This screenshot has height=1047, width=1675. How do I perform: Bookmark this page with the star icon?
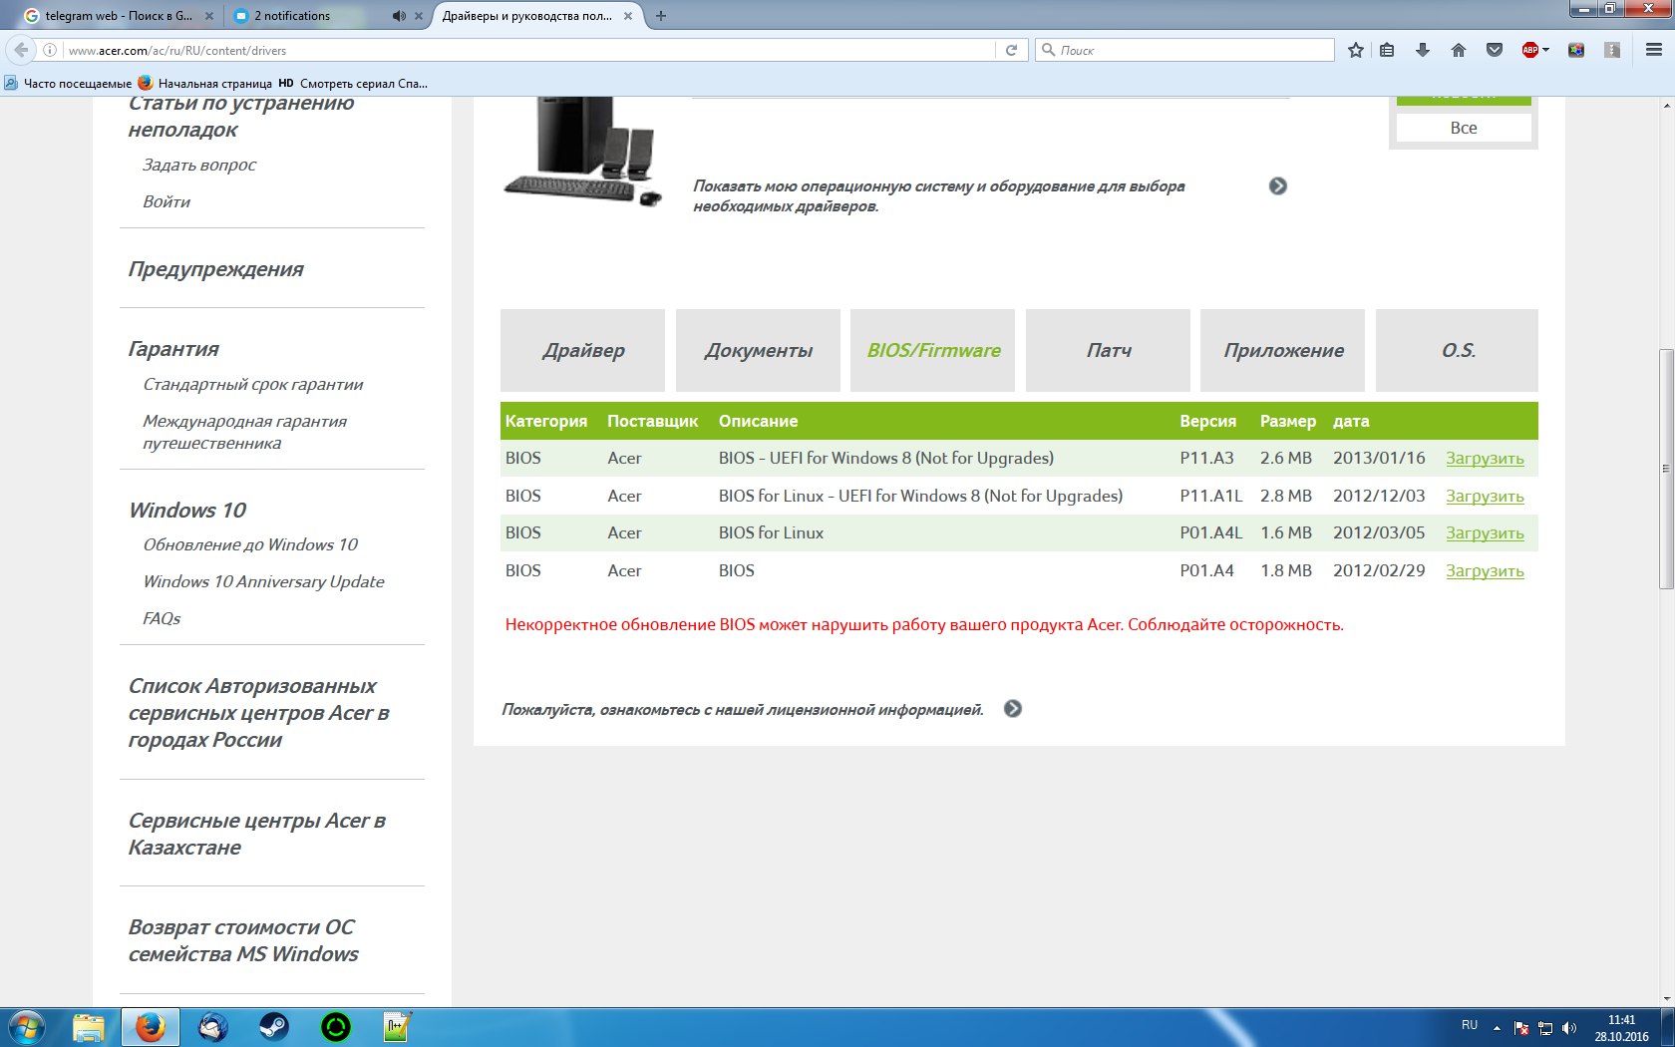click(x=1356, y=50)
